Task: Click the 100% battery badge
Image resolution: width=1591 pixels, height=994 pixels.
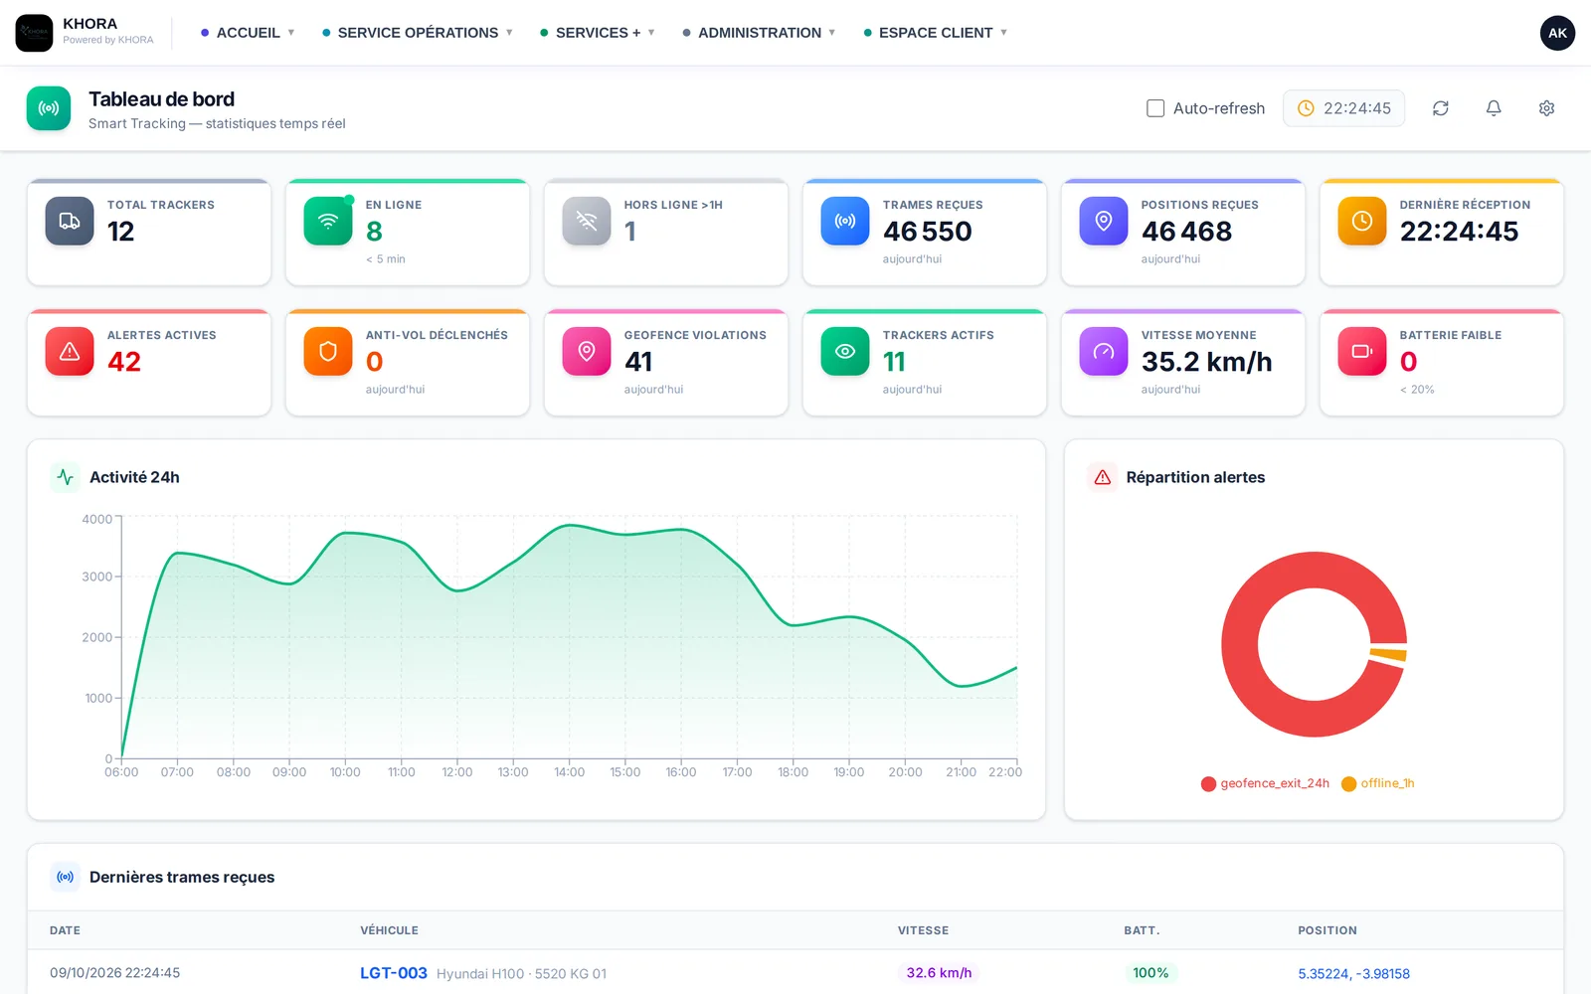Action: coord(1150,973)
